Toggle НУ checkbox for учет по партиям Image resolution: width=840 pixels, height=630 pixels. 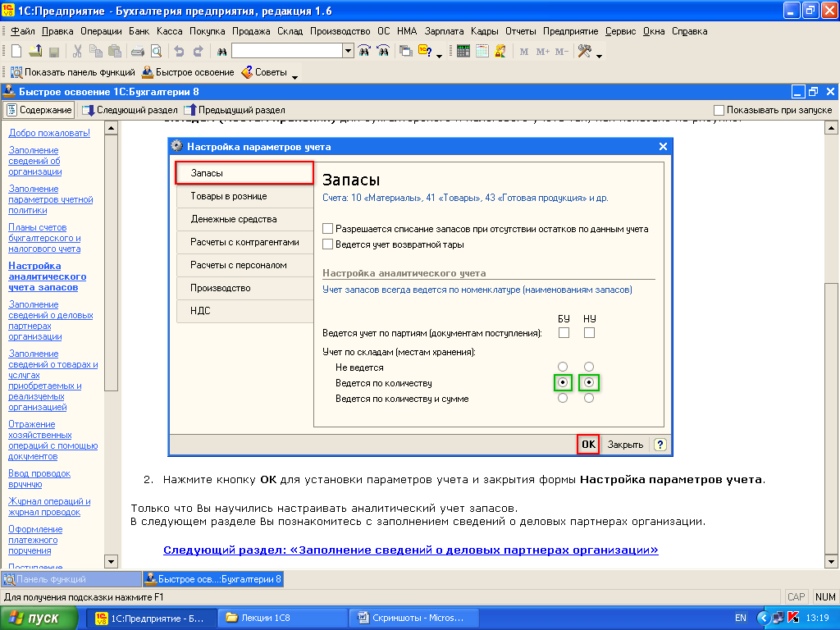589,333
